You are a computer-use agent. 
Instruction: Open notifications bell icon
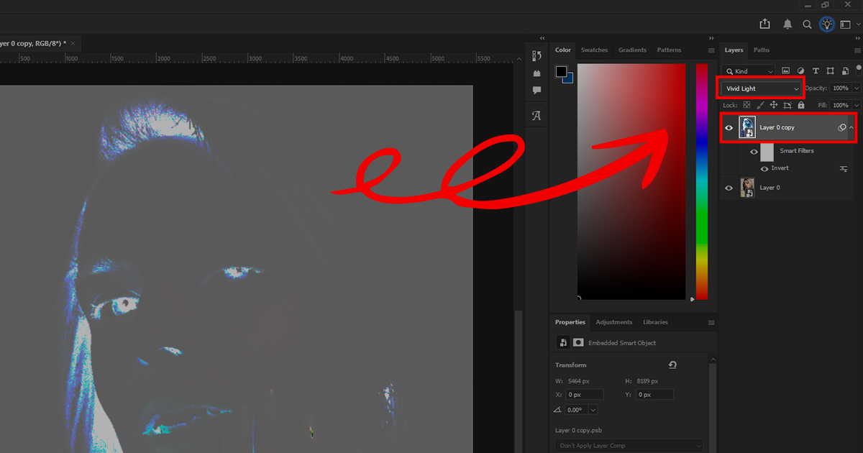787,24
